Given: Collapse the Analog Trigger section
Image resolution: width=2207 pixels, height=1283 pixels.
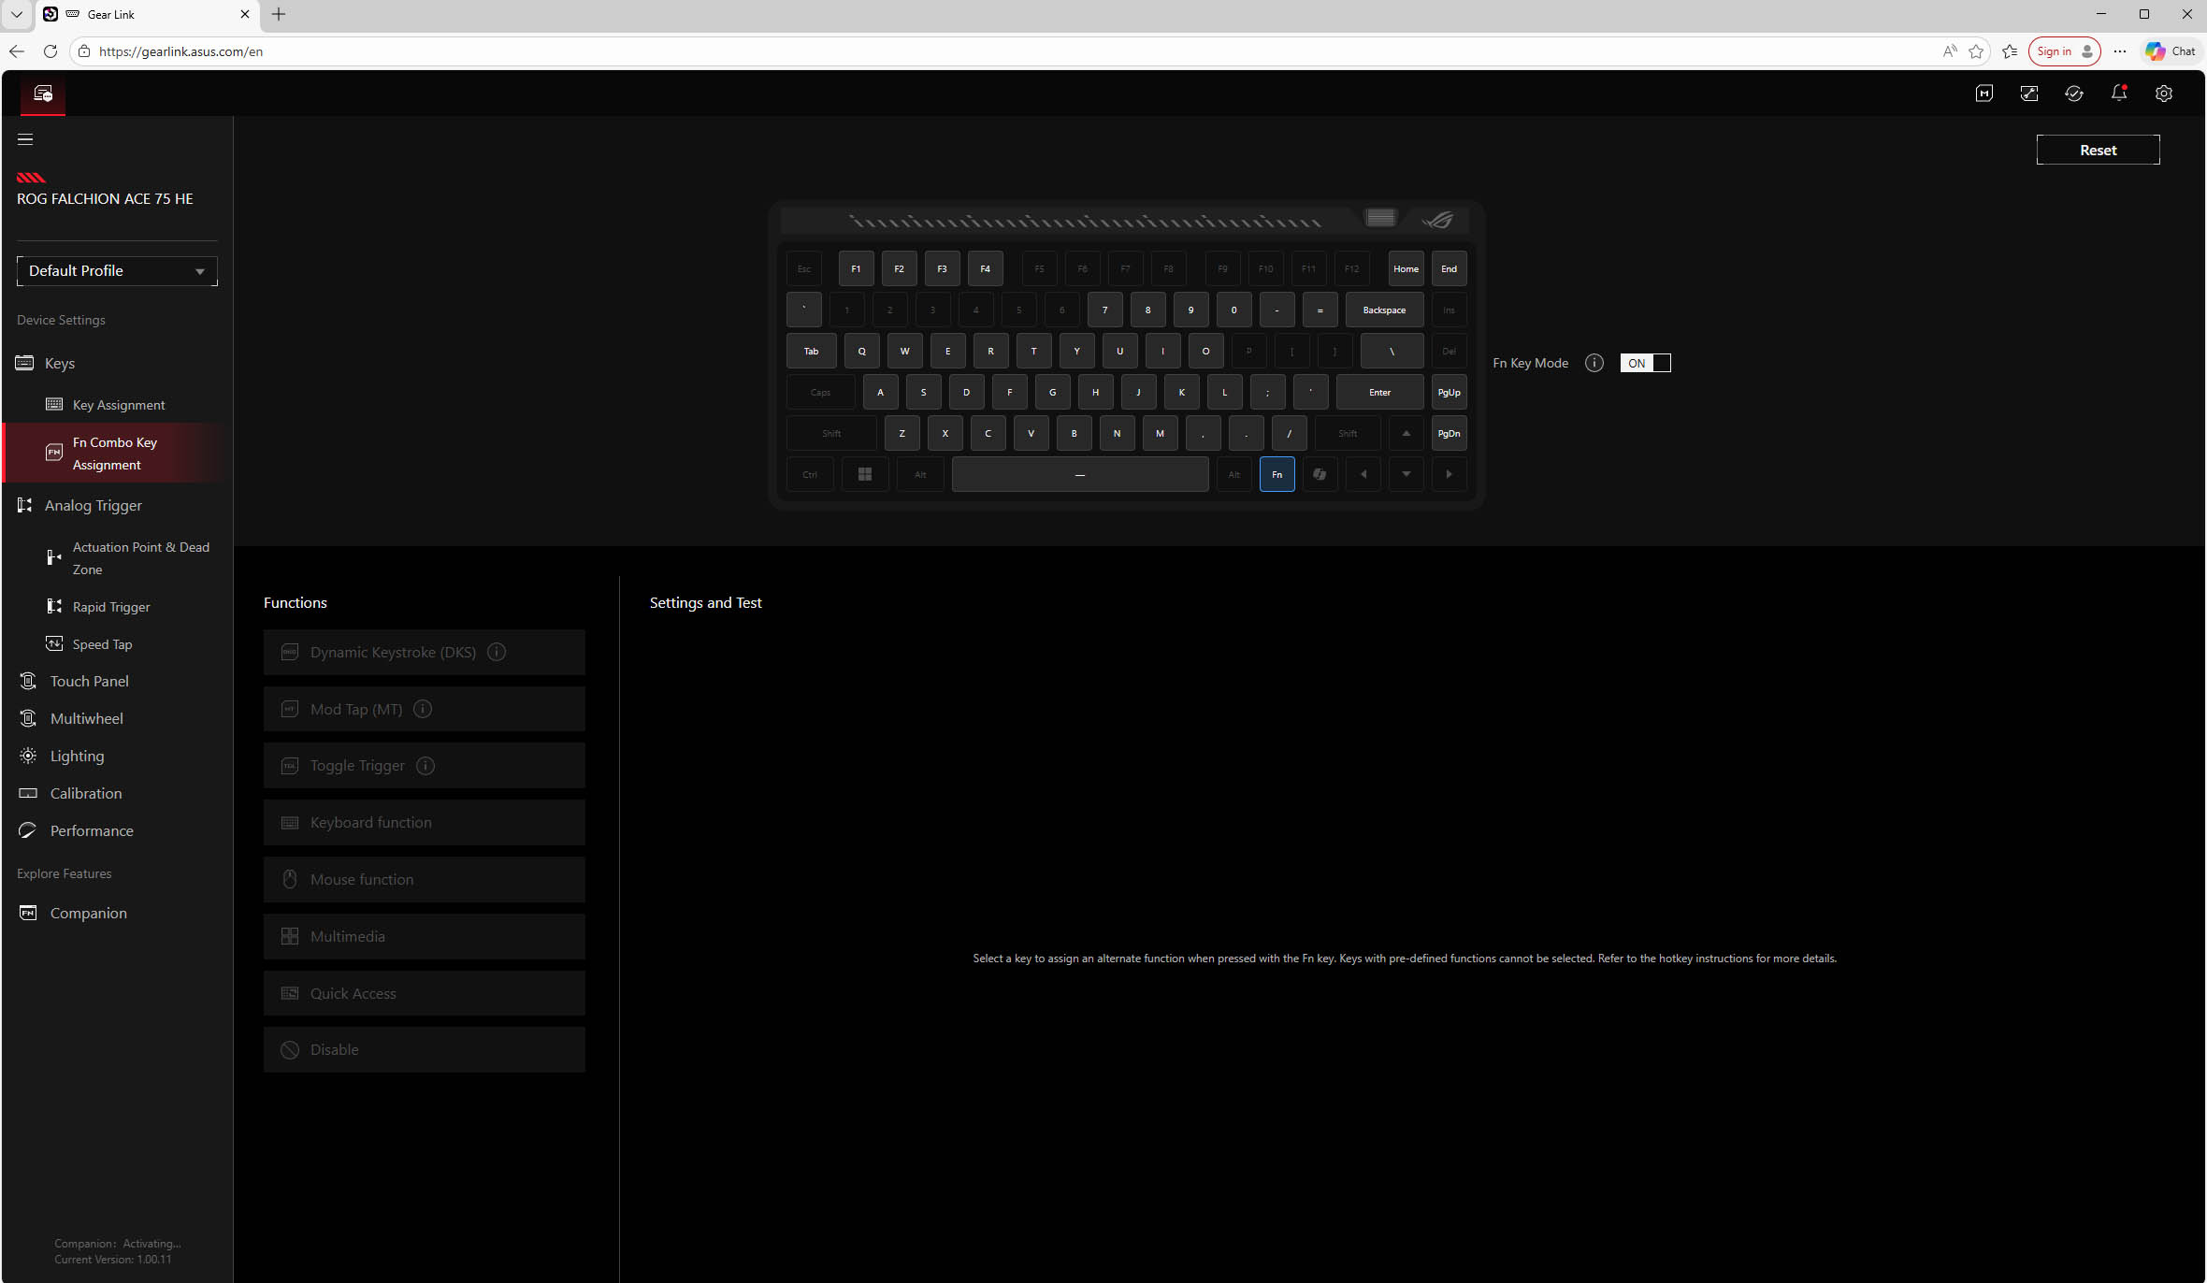Looking at the screenshot, I should tap(94, 505).
